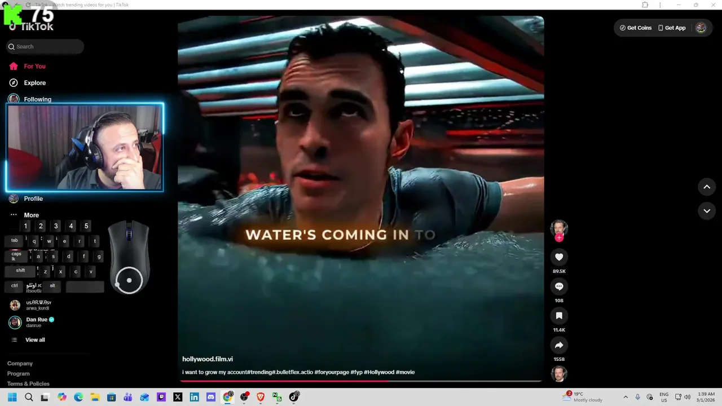Open arwa_kurdi account in sidebar

(38, 305)
